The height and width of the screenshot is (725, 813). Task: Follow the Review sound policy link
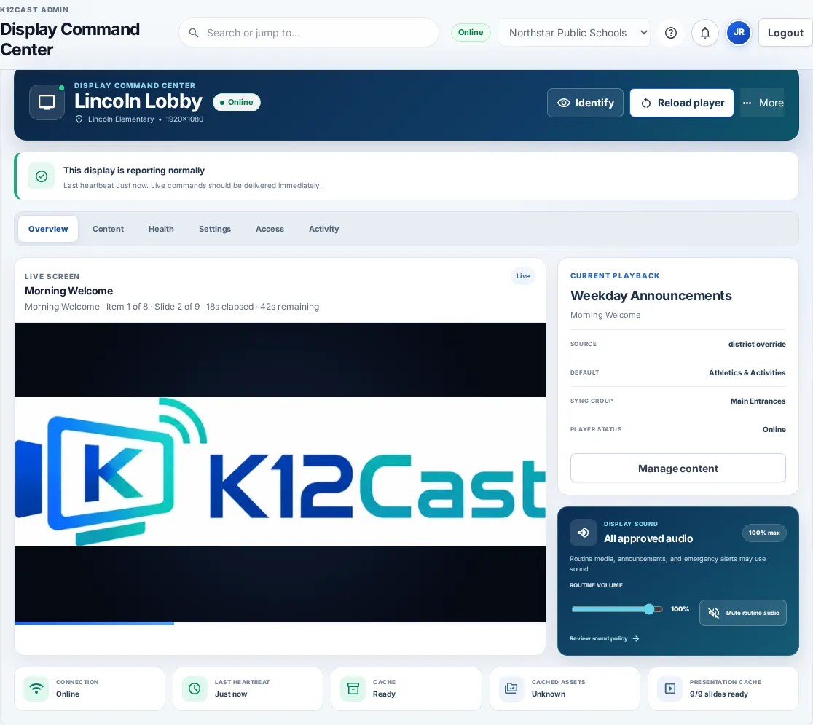tap(605, 638)
